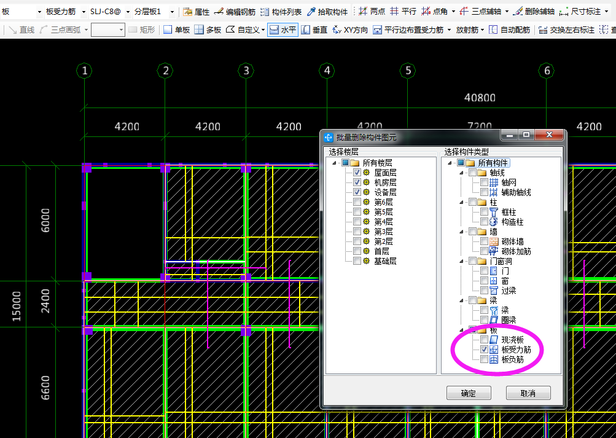
Task: Select the 第3层 floor row
Action: click(x=383, y=232)
